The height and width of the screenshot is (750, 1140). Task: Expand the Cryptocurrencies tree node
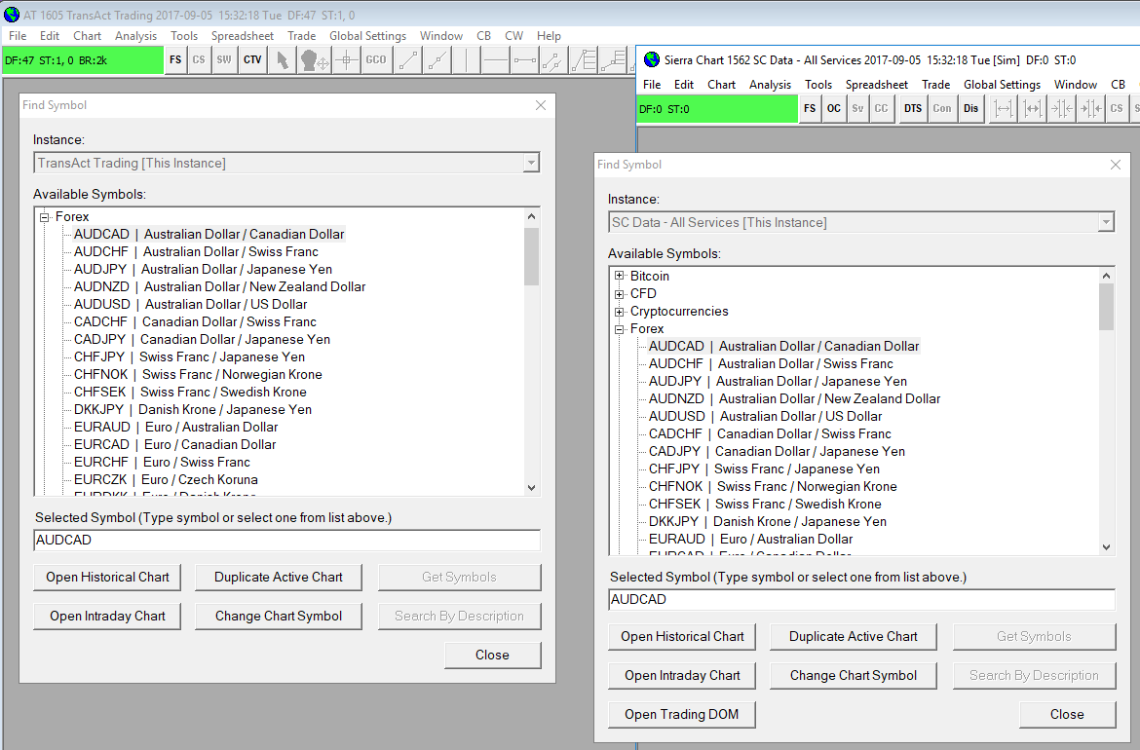coord(620,311)
